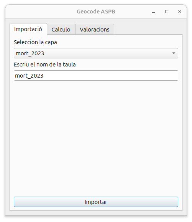Viewport: 192px width, 222px height.
Task: Minimize the Geocode ASPB window
Action: [154, 12]
